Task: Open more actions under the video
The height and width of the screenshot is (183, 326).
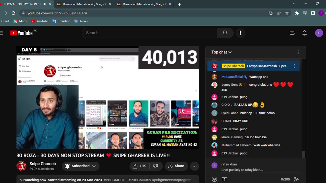Action: coord(195,166)
